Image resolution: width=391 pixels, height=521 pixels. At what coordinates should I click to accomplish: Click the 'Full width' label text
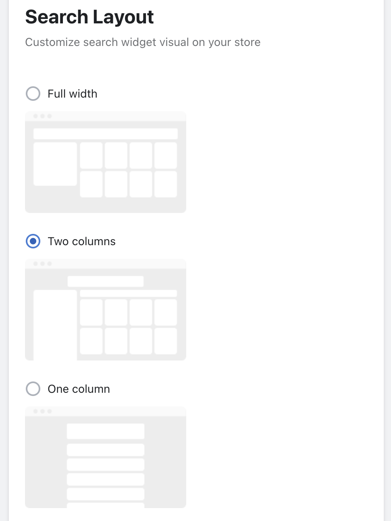73,94
